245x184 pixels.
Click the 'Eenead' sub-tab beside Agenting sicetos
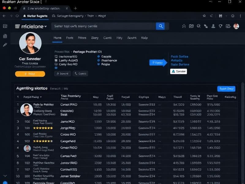coord(55,89)
